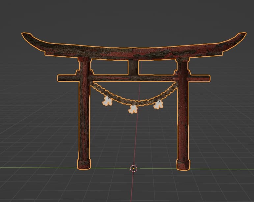The image size is (254, 202).
Task: Click the wedge on the left pillar
Action: coord(77,72)
